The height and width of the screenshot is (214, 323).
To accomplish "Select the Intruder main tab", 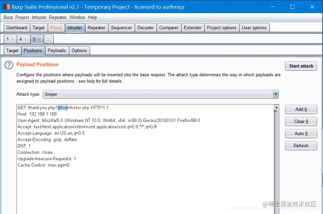I will 75,28.
